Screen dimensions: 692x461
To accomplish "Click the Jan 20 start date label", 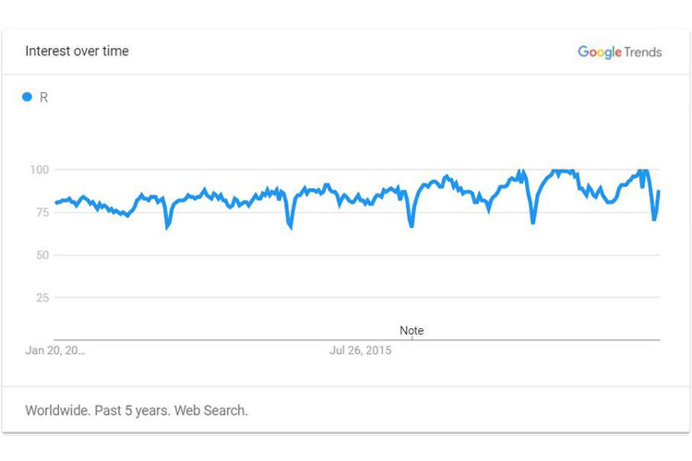I will coord(55,350).
